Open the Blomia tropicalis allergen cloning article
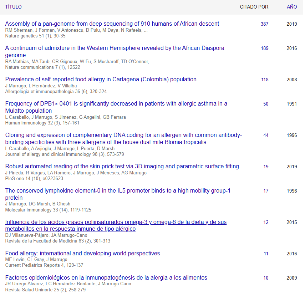Image resolution: width=305 pixels, height=296 pixels. [x=123, y=135]
